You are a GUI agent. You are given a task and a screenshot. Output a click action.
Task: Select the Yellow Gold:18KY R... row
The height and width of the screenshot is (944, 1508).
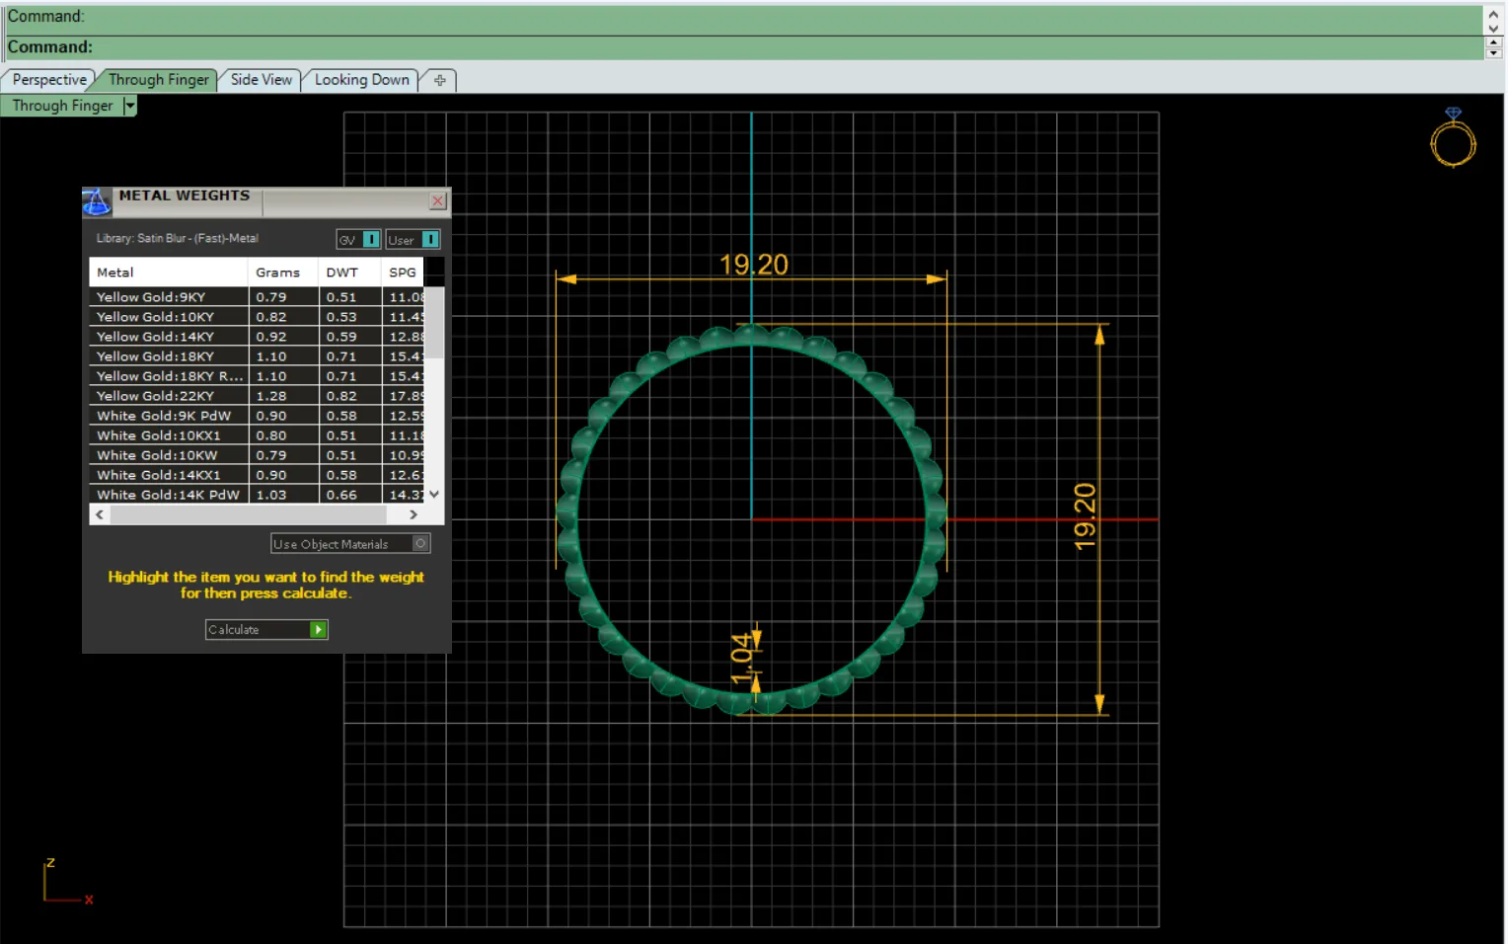(257, 376)
